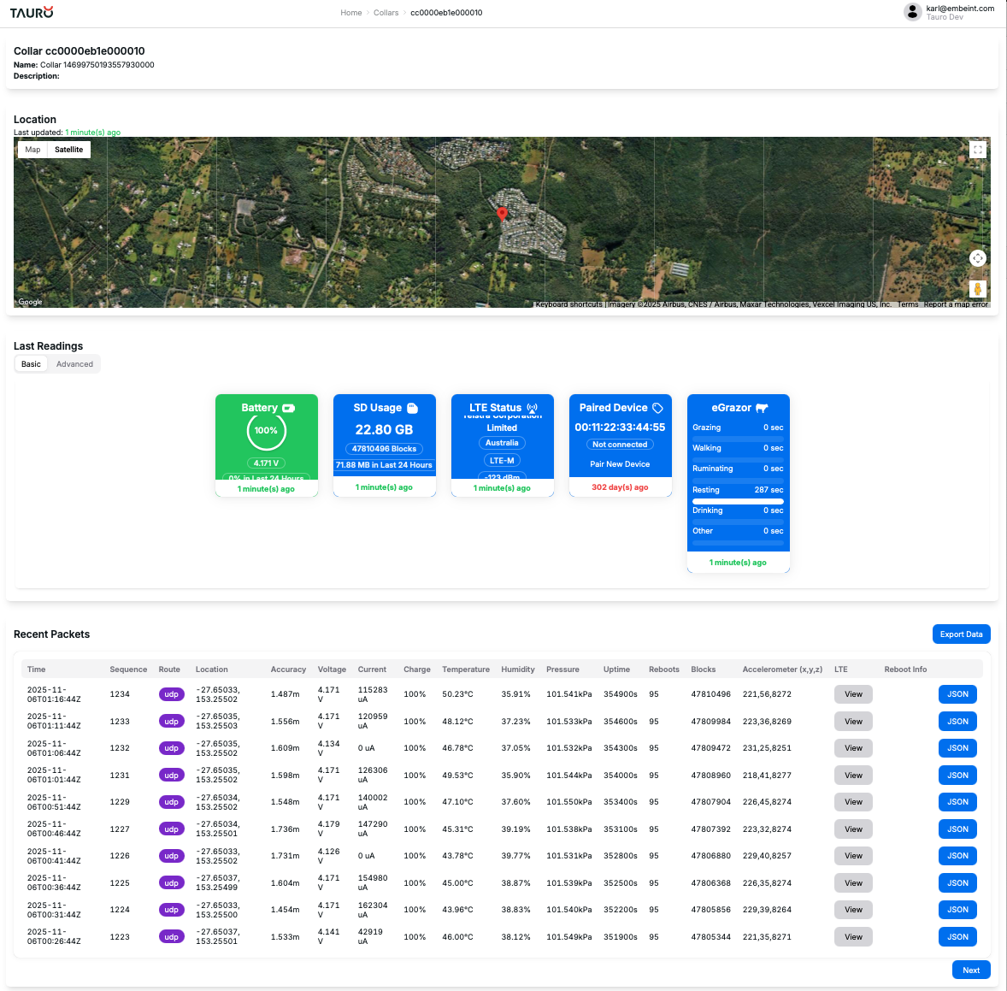Select the Basic readings tab

click(31, 364)
